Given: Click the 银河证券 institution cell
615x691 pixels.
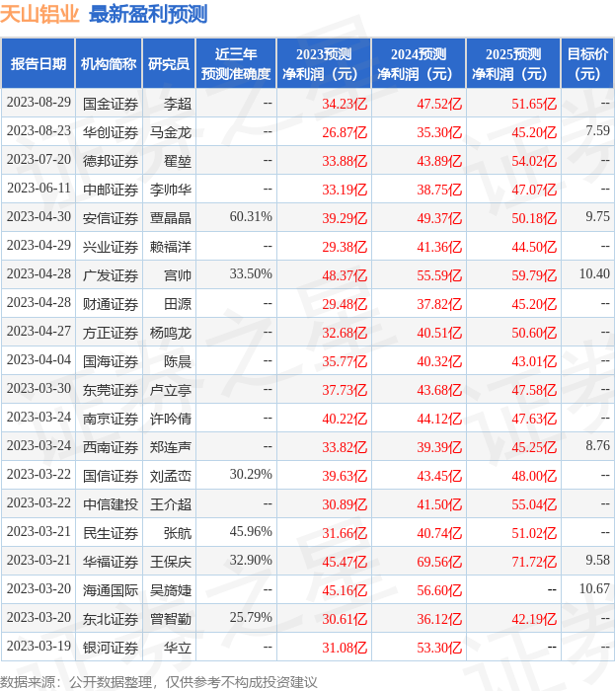Looking at the screenshot, I should click(111, 648).
